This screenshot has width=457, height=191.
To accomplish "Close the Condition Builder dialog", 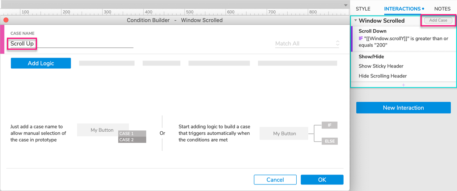I will coord(6,20).
